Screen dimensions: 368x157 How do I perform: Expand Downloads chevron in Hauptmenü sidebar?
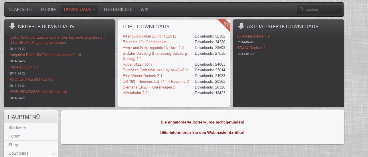point(53,154)
